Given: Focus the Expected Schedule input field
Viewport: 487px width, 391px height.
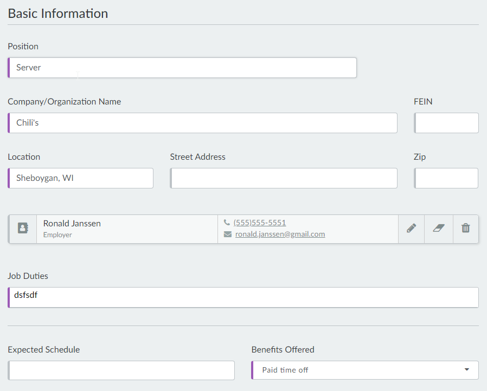Looking at the screenshot, I should coord(122,370).
